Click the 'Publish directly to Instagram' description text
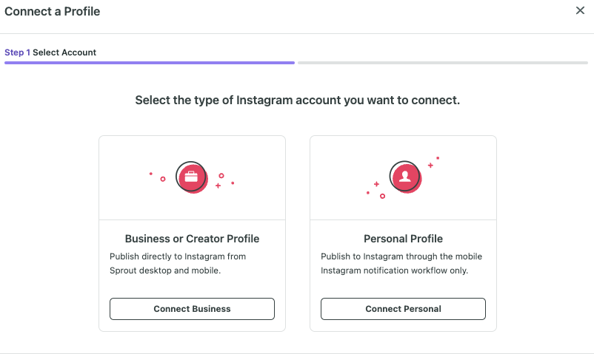The height and width of the screenshot is (354, 594). [x=178, y=263]
